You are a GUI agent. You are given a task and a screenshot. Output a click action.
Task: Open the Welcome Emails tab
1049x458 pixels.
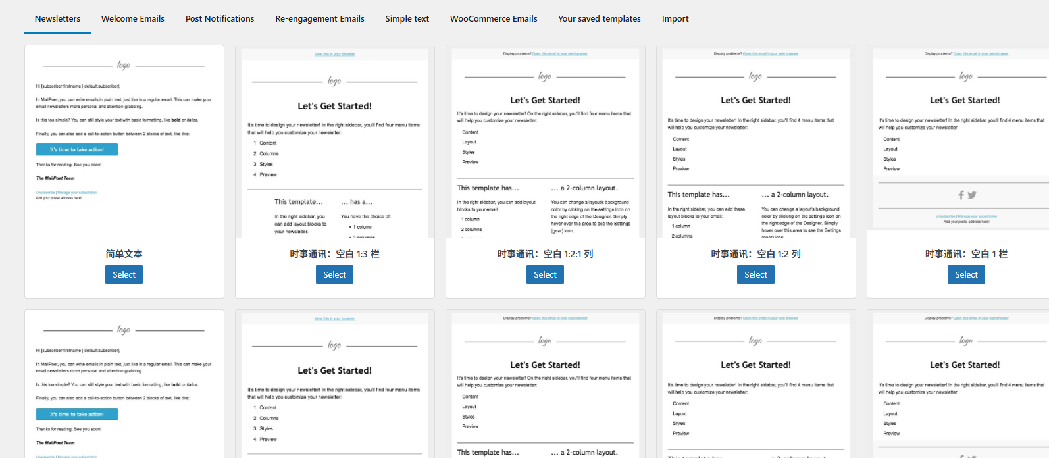(133, 18)
